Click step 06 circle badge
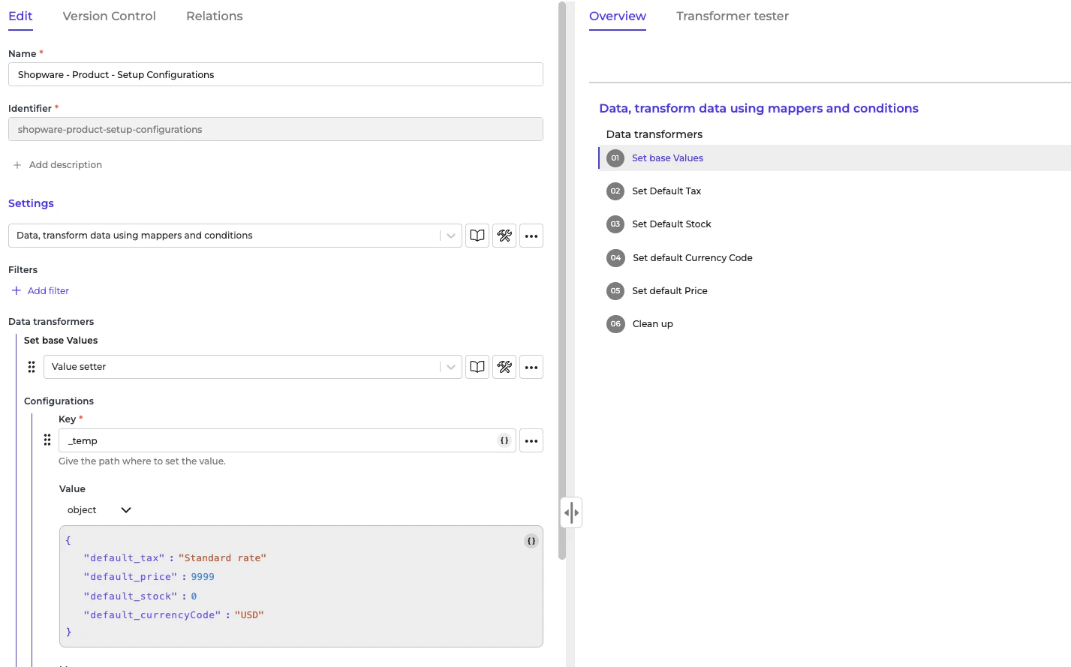Viewport: 1071px width, 667px height. coord(615,324)
